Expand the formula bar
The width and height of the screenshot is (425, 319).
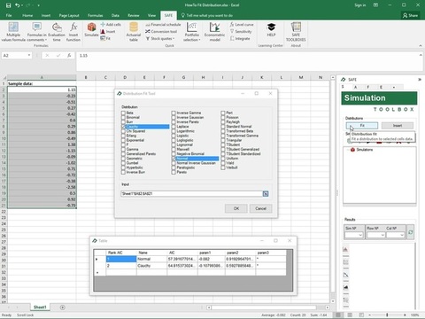(421, 55)
